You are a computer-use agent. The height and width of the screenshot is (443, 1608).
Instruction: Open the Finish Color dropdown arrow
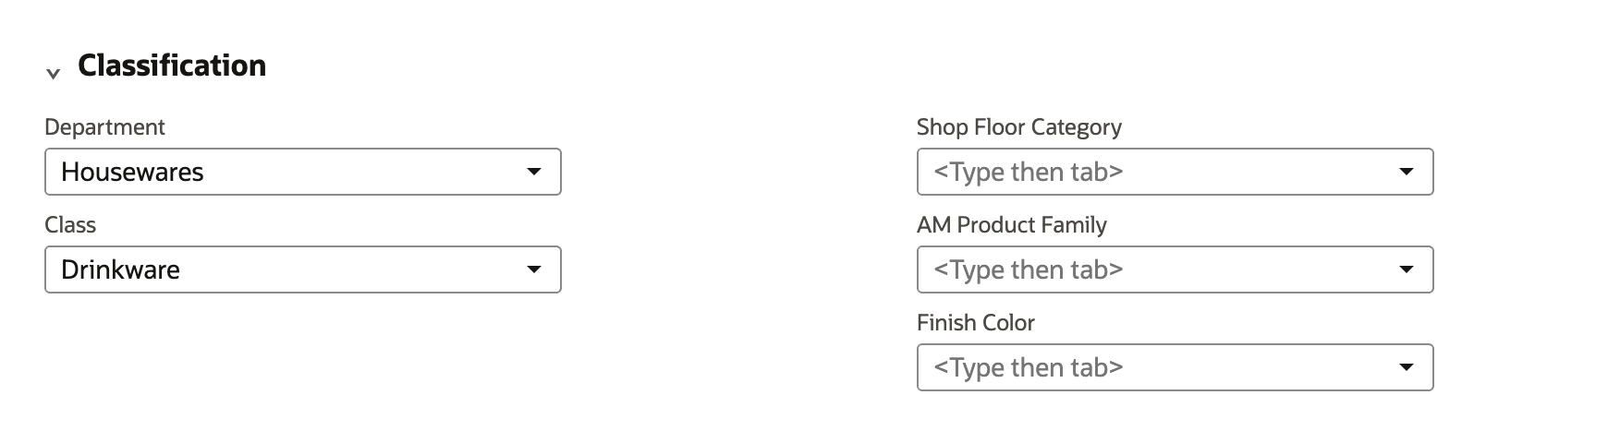1406,367
